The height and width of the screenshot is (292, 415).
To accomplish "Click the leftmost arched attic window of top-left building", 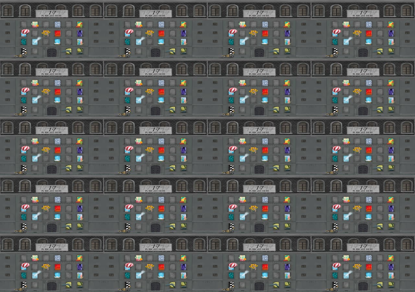I will coord(7,11).
